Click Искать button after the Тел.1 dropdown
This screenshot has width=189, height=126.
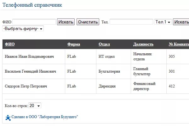pos(181,22)
